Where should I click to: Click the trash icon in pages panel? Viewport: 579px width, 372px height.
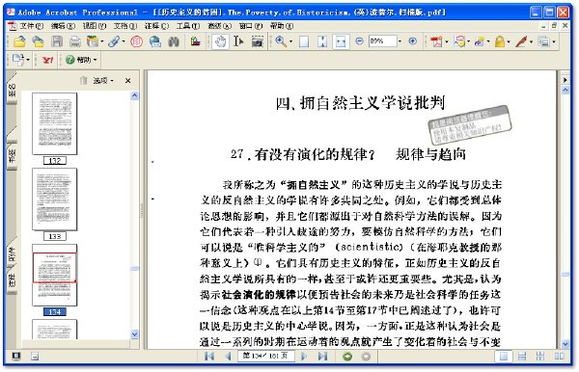click(83, 80)
